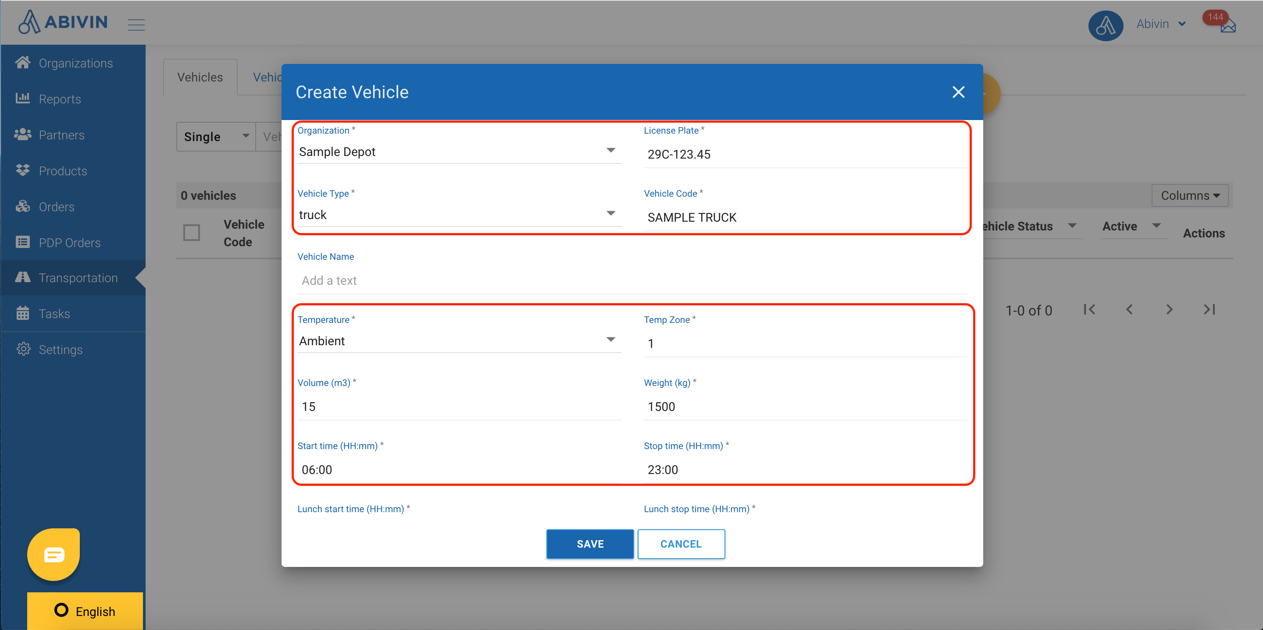The image size is (1263, 630).
Task: Close the Create Vehicle dialog
Action: 958,92
